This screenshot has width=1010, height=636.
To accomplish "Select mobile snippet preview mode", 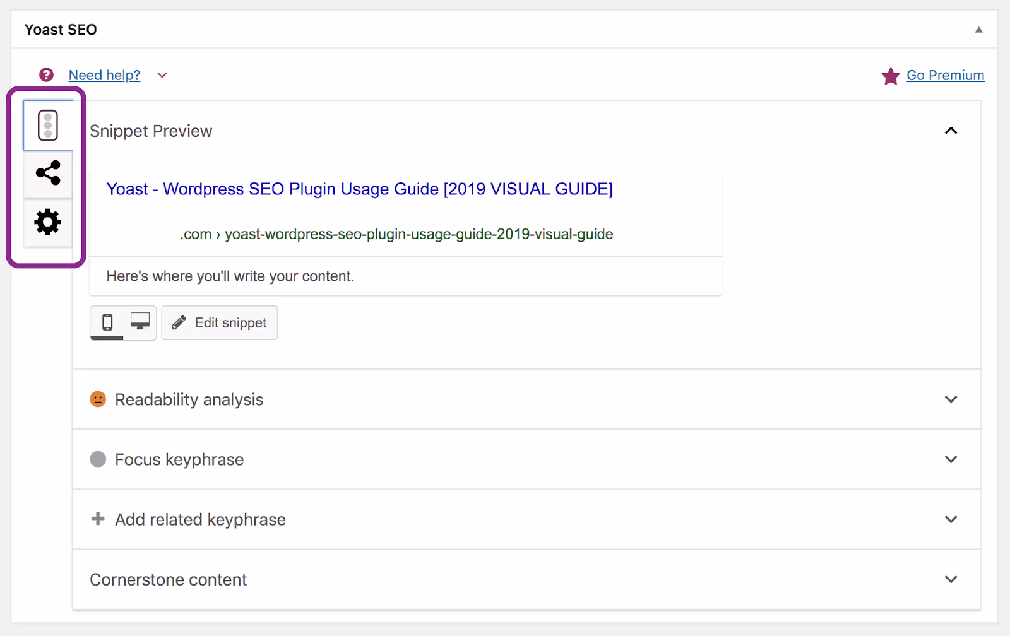I will [x=107, y=322].
